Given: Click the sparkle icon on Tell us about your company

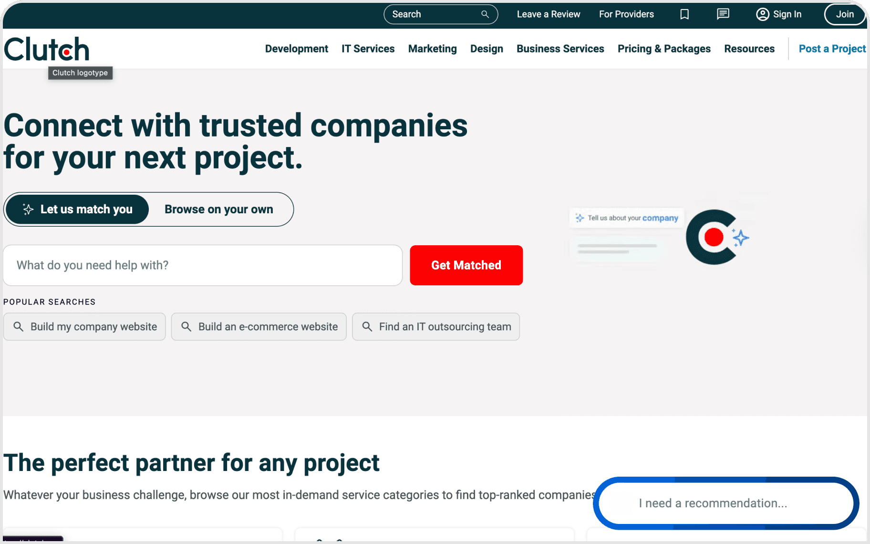Looking at the screenshot, I should 580,218.
